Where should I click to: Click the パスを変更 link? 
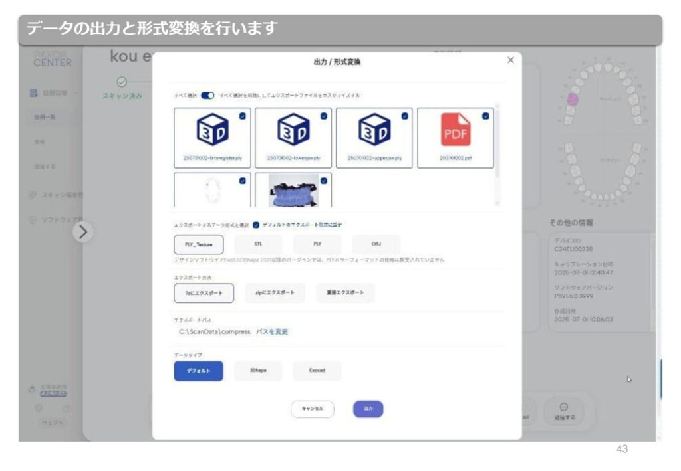click(272, 331)
